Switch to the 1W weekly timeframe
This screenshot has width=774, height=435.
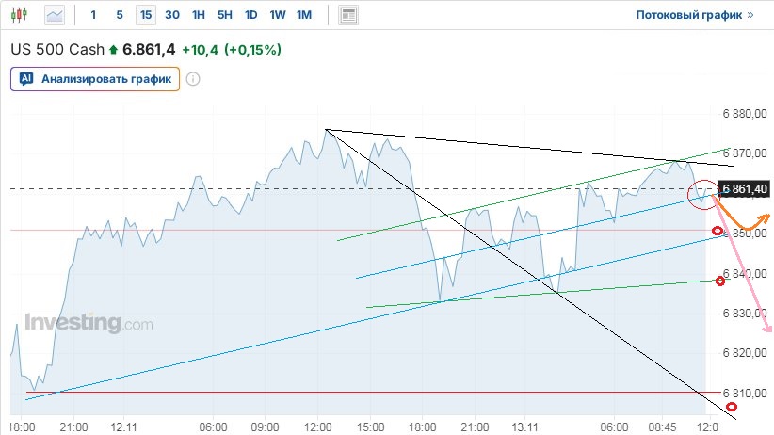tap(277, 15)
